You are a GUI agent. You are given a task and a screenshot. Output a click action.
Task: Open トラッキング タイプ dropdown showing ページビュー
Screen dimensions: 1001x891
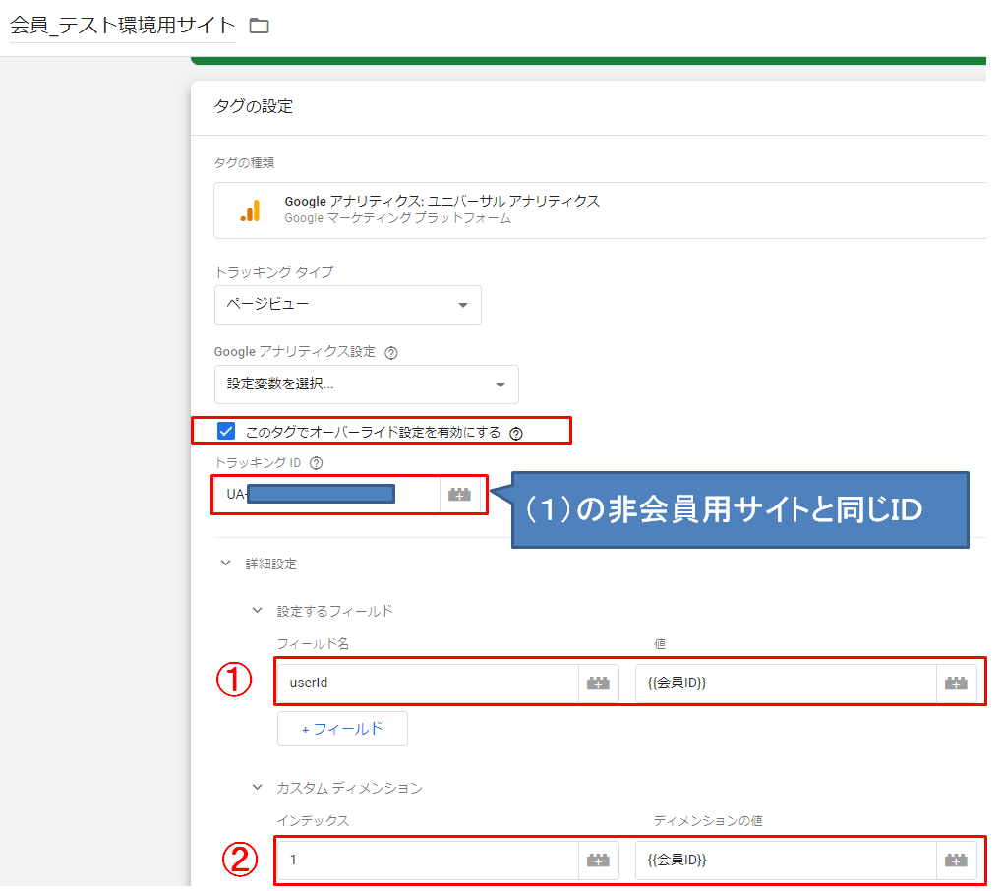pos(348,305)
